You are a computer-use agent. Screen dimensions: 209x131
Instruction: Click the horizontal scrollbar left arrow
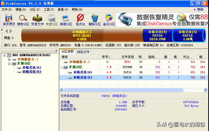(x=61, y=90)
